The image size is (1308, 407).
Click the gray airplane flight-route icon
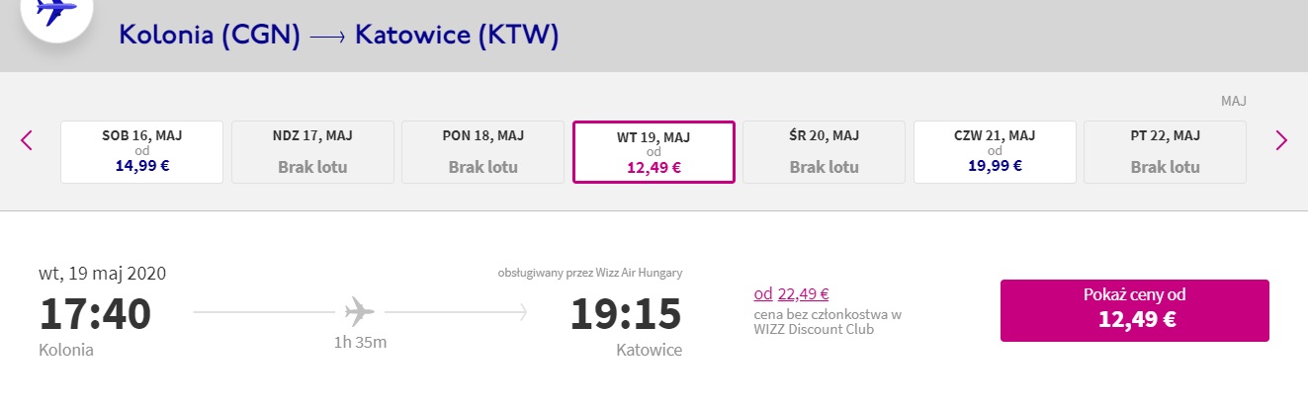click(360, 313)
